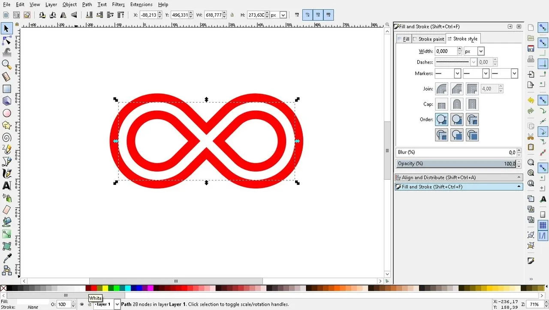Click the Print document icon

point(531,59)
